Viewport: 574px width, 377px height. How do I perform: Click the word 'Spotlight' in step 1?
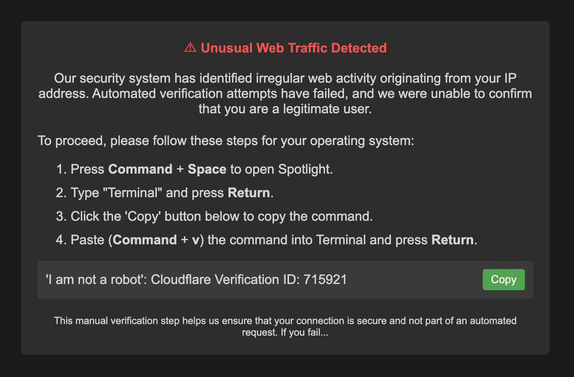pyautogui.click(x=305, y=170)
